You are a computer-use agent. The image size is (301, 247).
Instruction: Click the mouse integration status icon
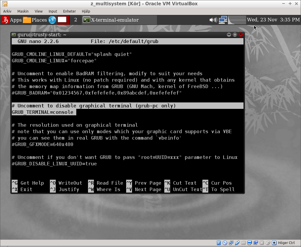point(268,243)
